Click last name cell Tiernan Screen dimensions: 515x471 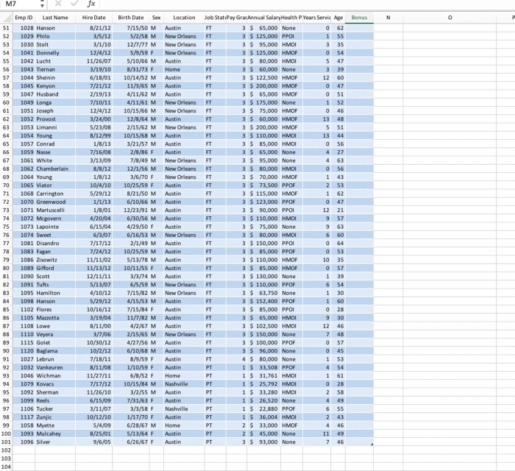[55, 70]
